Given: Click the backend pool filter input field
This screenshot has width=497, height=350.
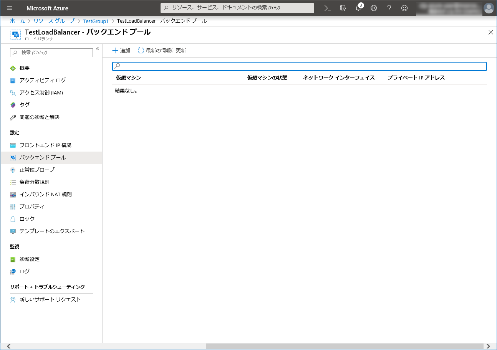Looking at the screenshot, I should (300, 66).
